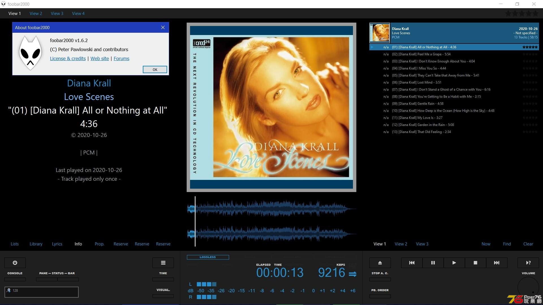This screenshot has height=305, width=543.
Task: Toggle the left bar under PANE — STATUS — BAR
Action: (x=47, y=279)
